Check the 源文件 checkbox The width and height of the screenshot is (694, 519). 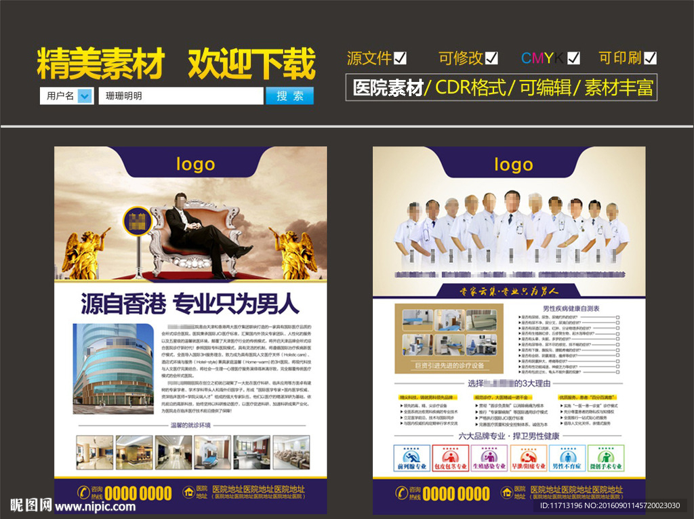click(x=400, y=58)
